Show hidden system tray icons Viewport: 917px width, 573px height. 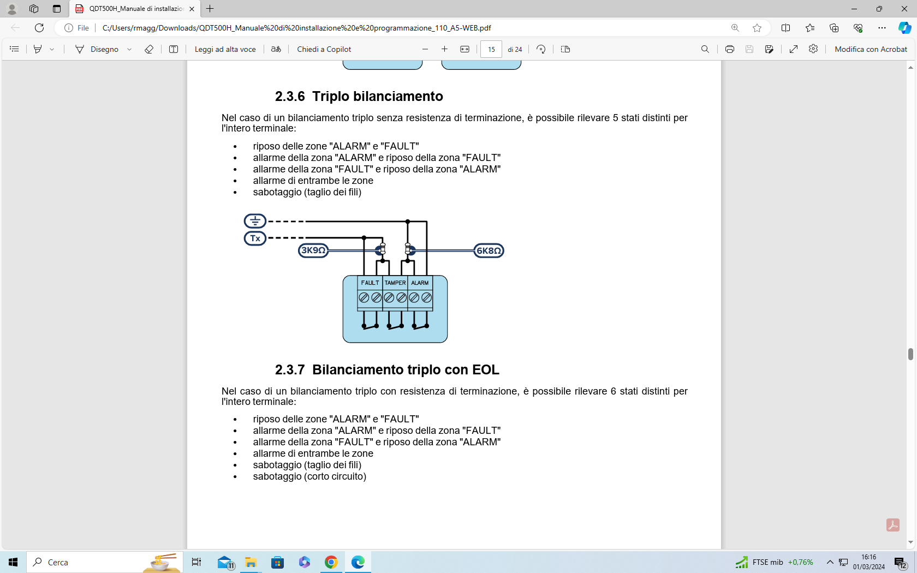[830, 562]
